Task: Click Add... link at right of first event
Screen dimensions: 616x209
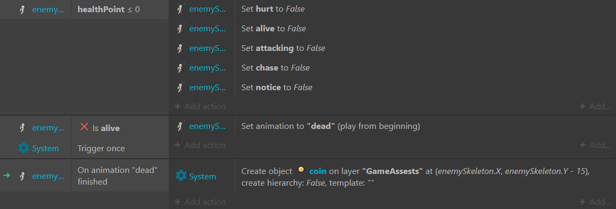Action: coord(595,106)
